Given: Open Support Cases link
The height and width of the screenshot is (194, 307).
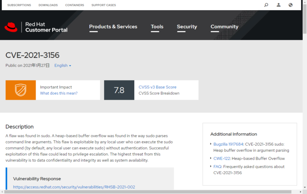Looking at the screenshot, I should pos(103,5).
